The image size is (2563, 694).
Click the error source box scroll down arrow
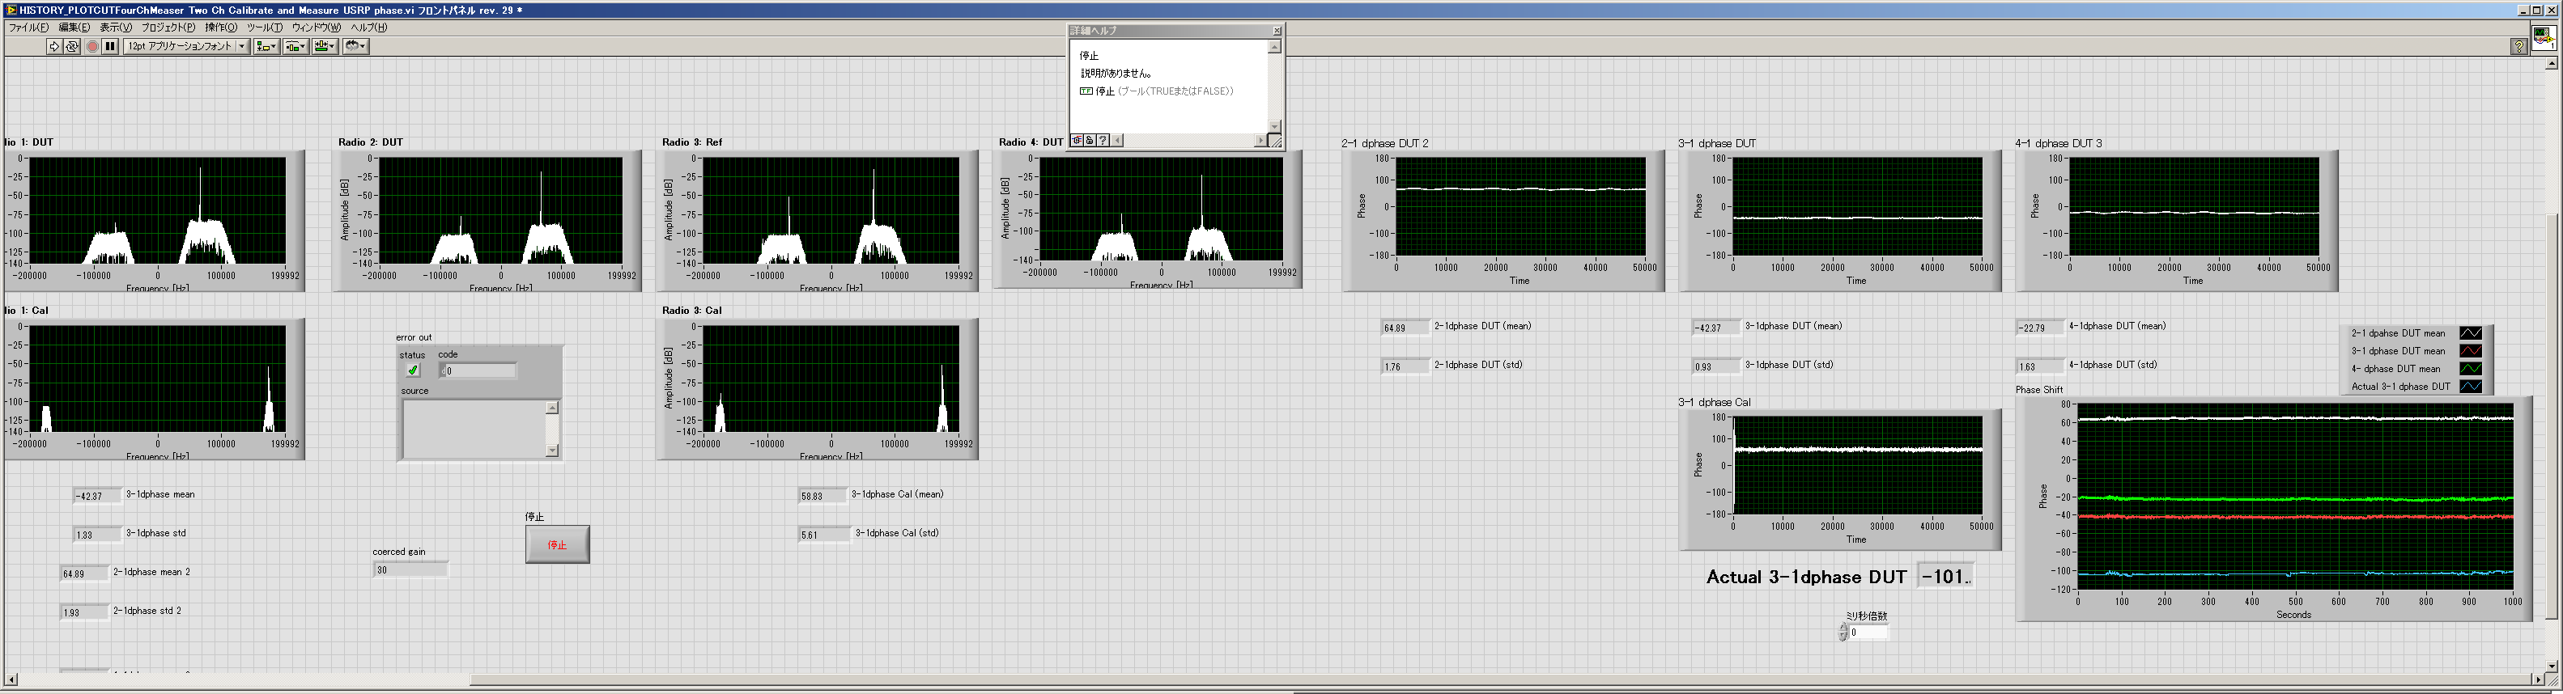coord(552,451)
